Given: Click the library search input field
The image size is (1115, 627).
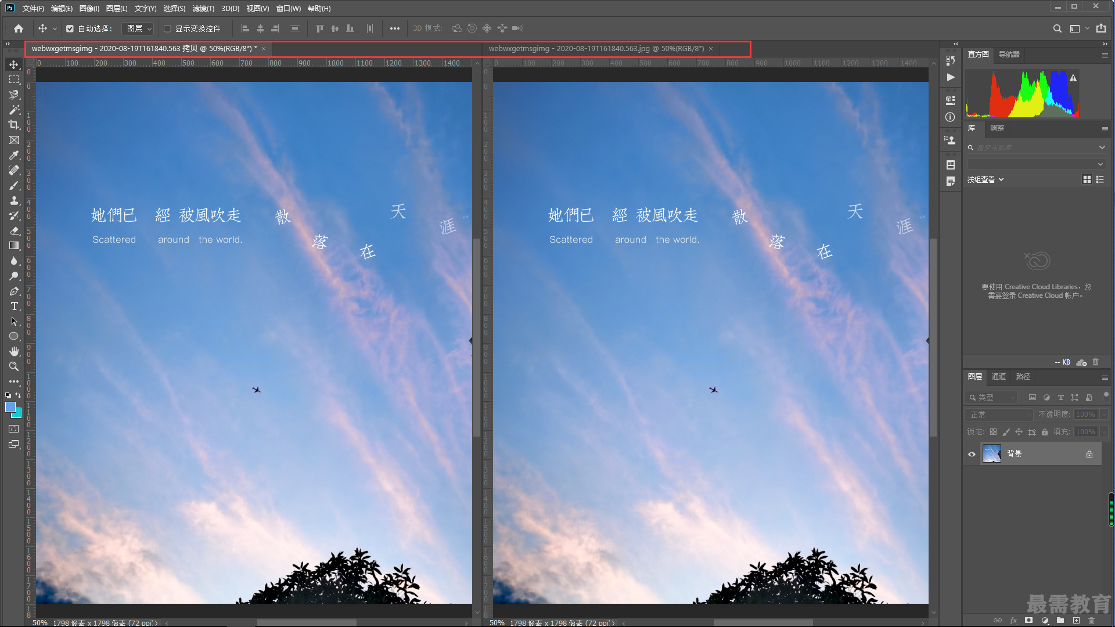Looking at the screenshot, I should pyautogui.click(x=1035, y=147).
